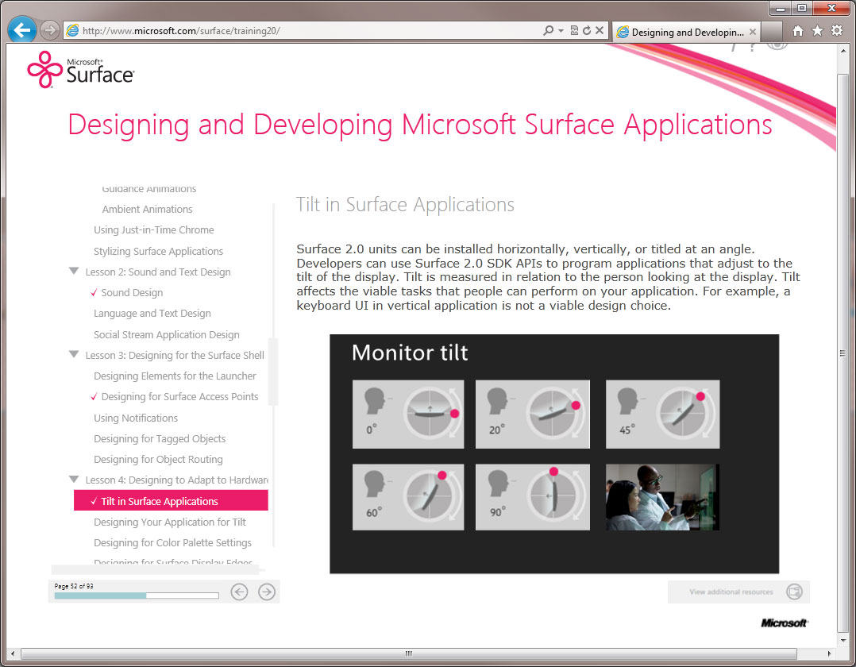Collapse Lesson 3: Designing for the Surface Shell
Screen dimensions: 856x667
click(75, 355)
